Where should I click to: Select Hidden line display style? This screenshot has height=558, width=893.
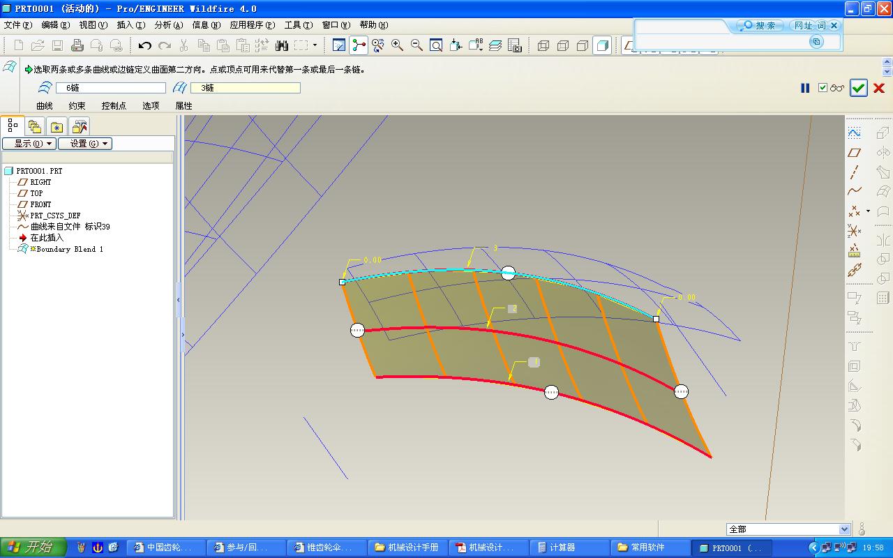[563, 45]
